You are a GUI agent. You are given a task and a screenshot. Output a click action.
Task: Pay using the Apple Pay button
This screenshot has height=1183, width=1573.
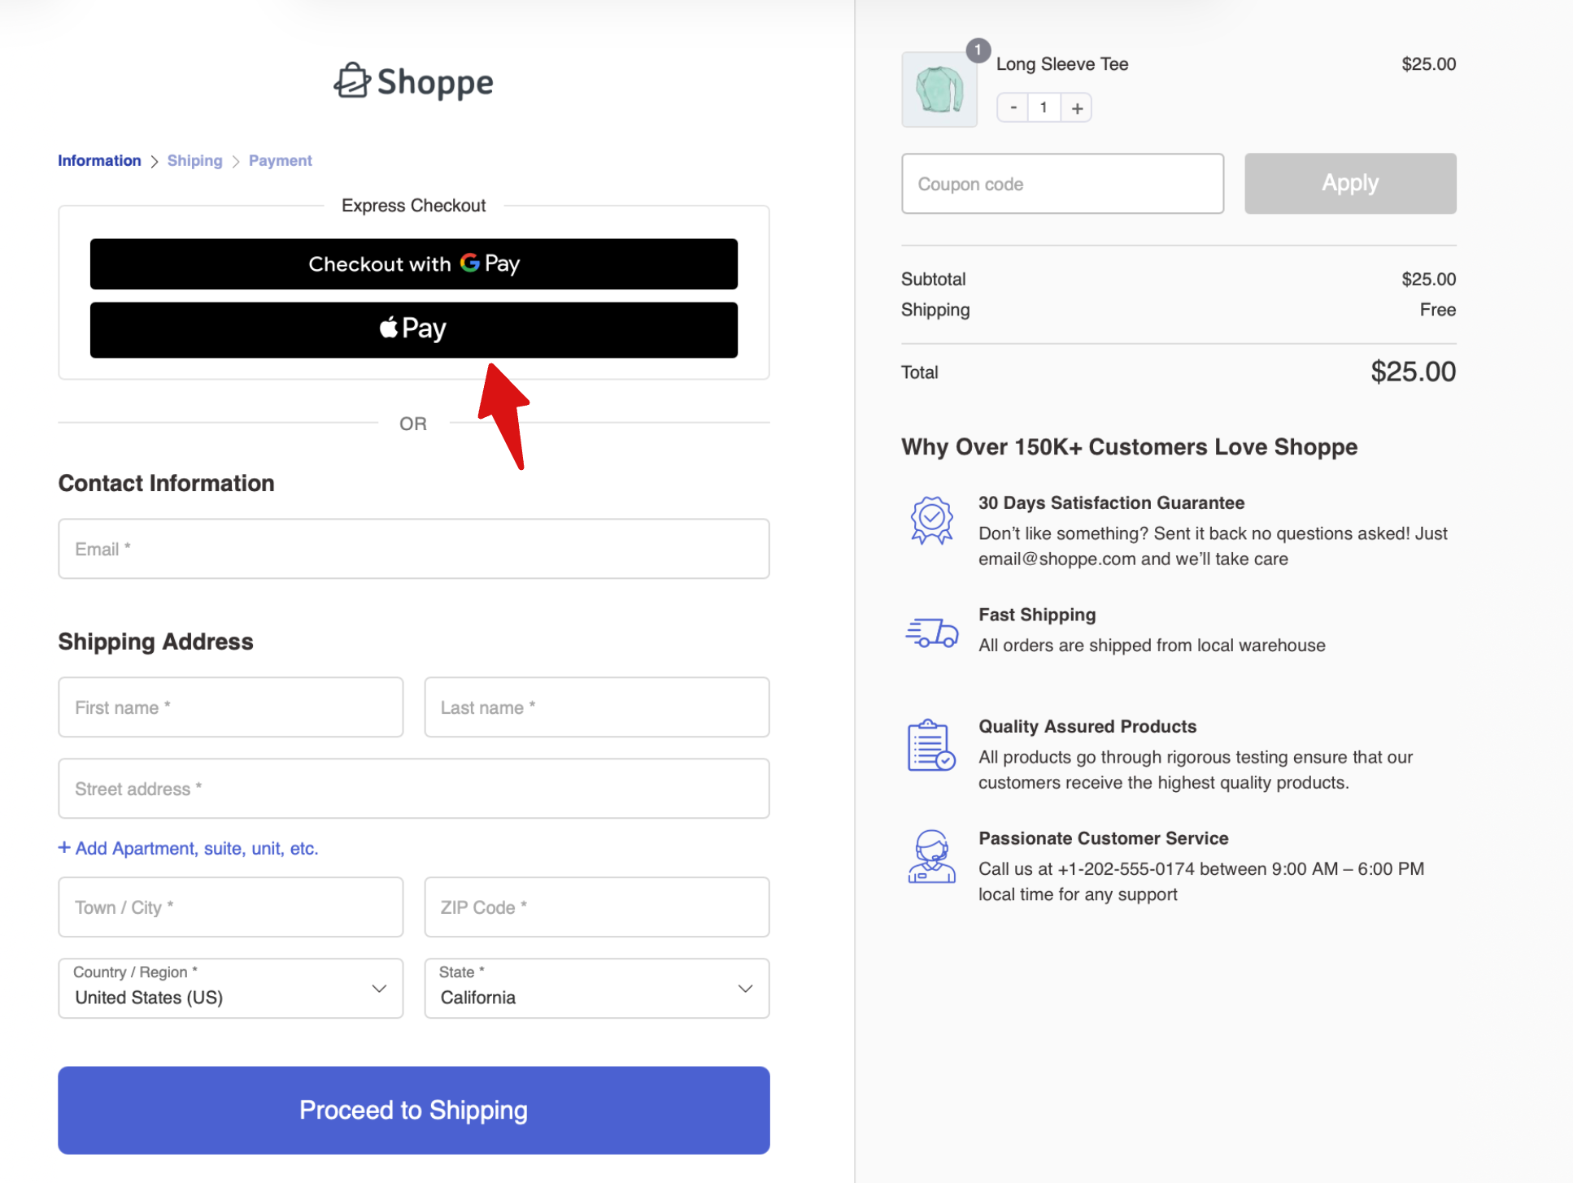pos(414,329)
